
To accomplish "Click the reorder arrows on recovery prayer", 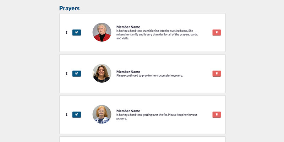I will coord(66,73).
